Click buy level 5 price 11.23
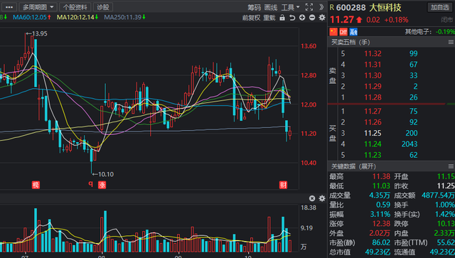The width and height of the screenshot is (455, 258). click(x=373, y=155)
